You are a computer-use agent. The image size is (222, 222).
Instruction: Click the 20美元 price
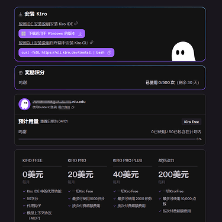(81, 175)
